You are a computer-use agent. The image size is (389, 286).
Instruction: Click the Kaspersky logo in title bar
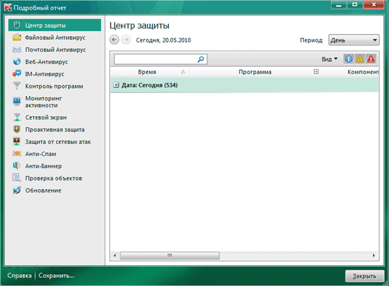[x=7, y=7]
